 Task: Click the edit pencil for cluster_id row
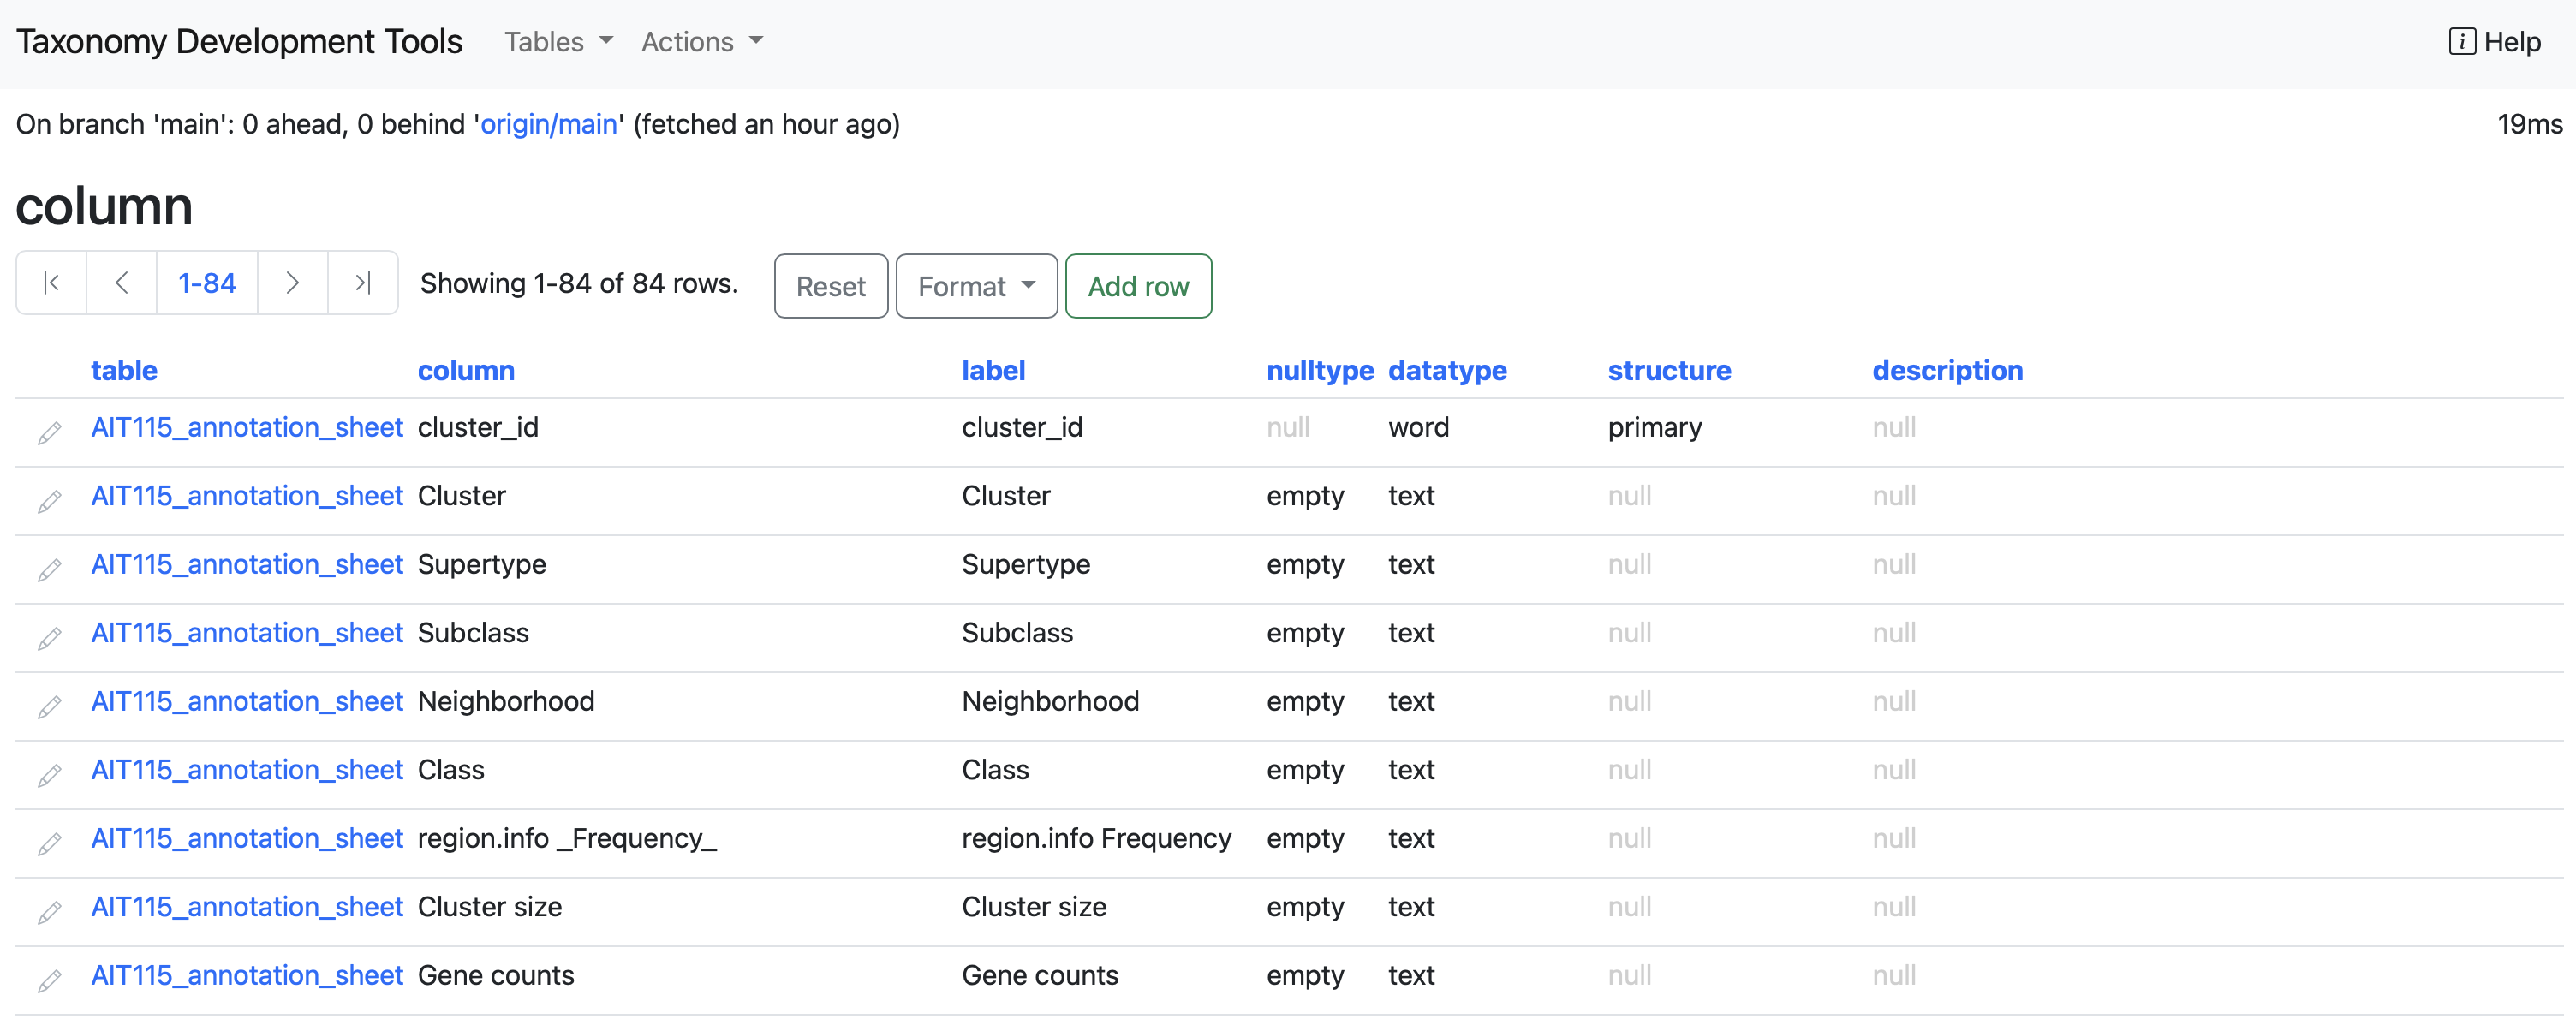coord(49,432)
